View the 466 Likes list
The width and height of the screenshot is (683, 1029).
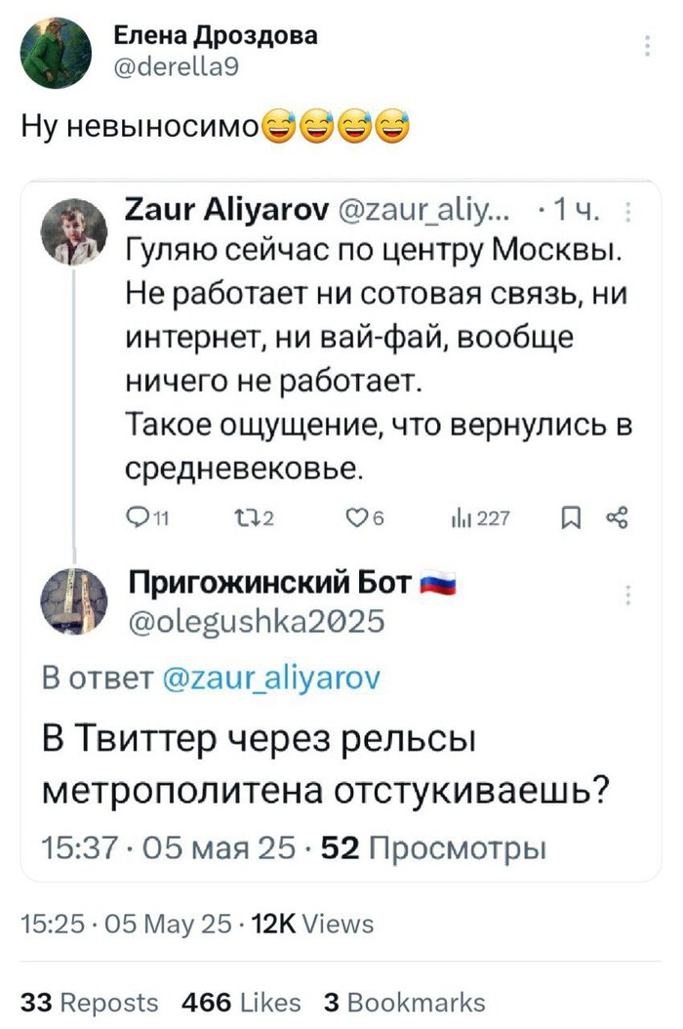tap(241, 1002)
